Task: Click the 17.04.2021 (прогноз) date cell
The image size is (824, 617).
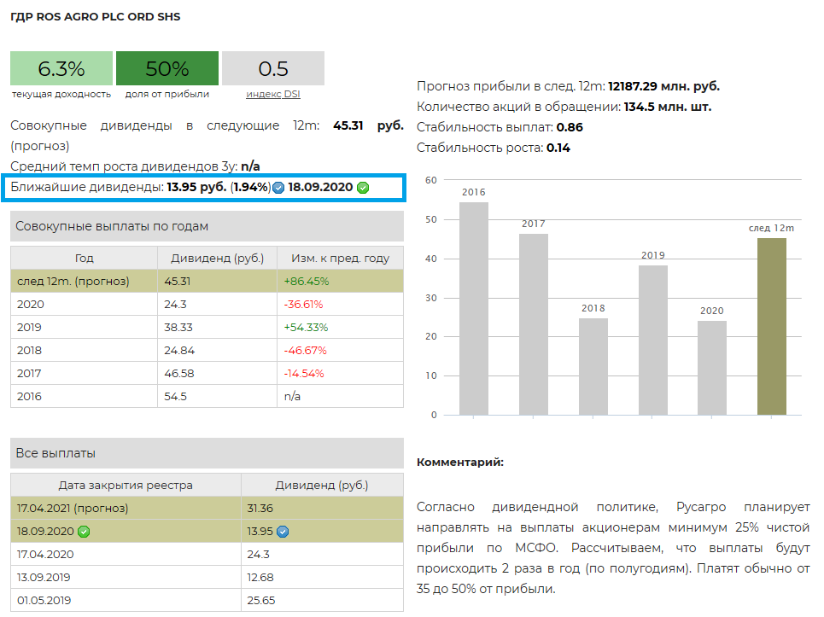Action: (126, 509)
